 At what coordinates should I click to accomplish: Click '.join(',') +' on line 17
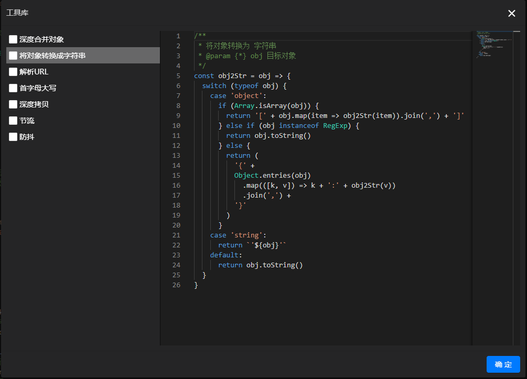point(267,195)
